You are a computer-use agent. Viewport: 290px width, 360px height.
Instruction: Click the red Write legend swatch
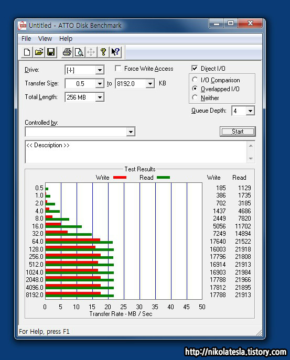(120, 178)
